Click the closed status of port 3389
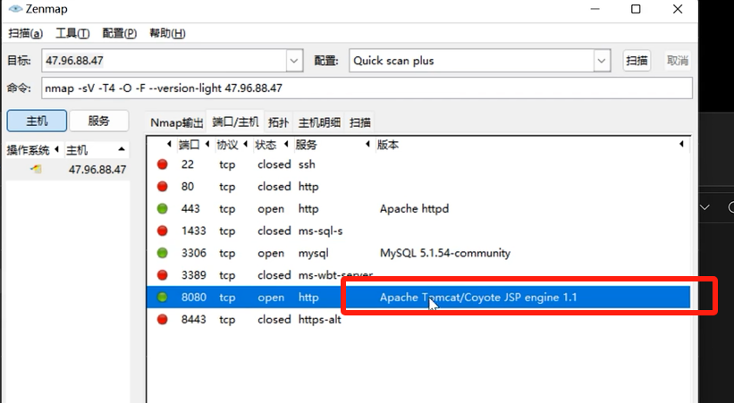Screen dimensions: 734x403 point(274,275)
